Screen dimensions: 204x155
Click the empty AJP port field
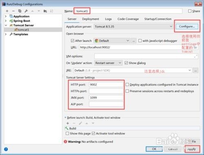point(106,104)
